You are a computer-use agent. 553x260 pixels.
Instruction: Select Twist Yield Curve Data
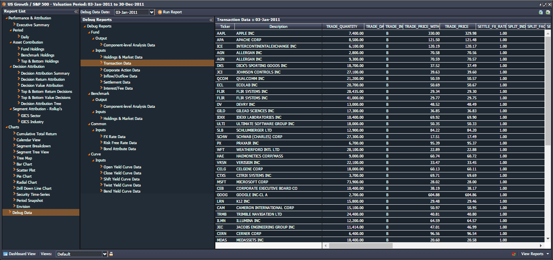coord(122,185)
